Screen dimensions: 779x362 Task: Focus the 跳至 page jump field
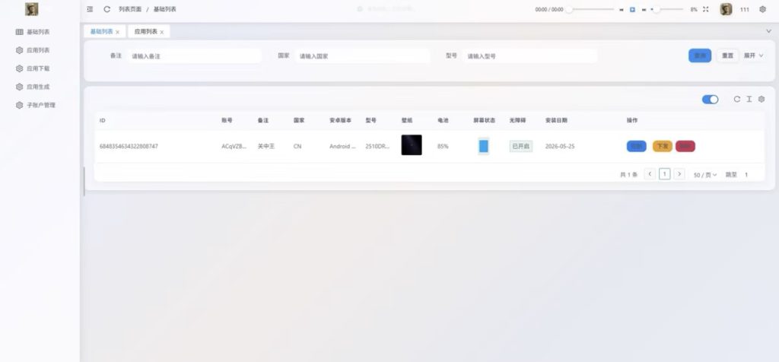tap(746, 175)
